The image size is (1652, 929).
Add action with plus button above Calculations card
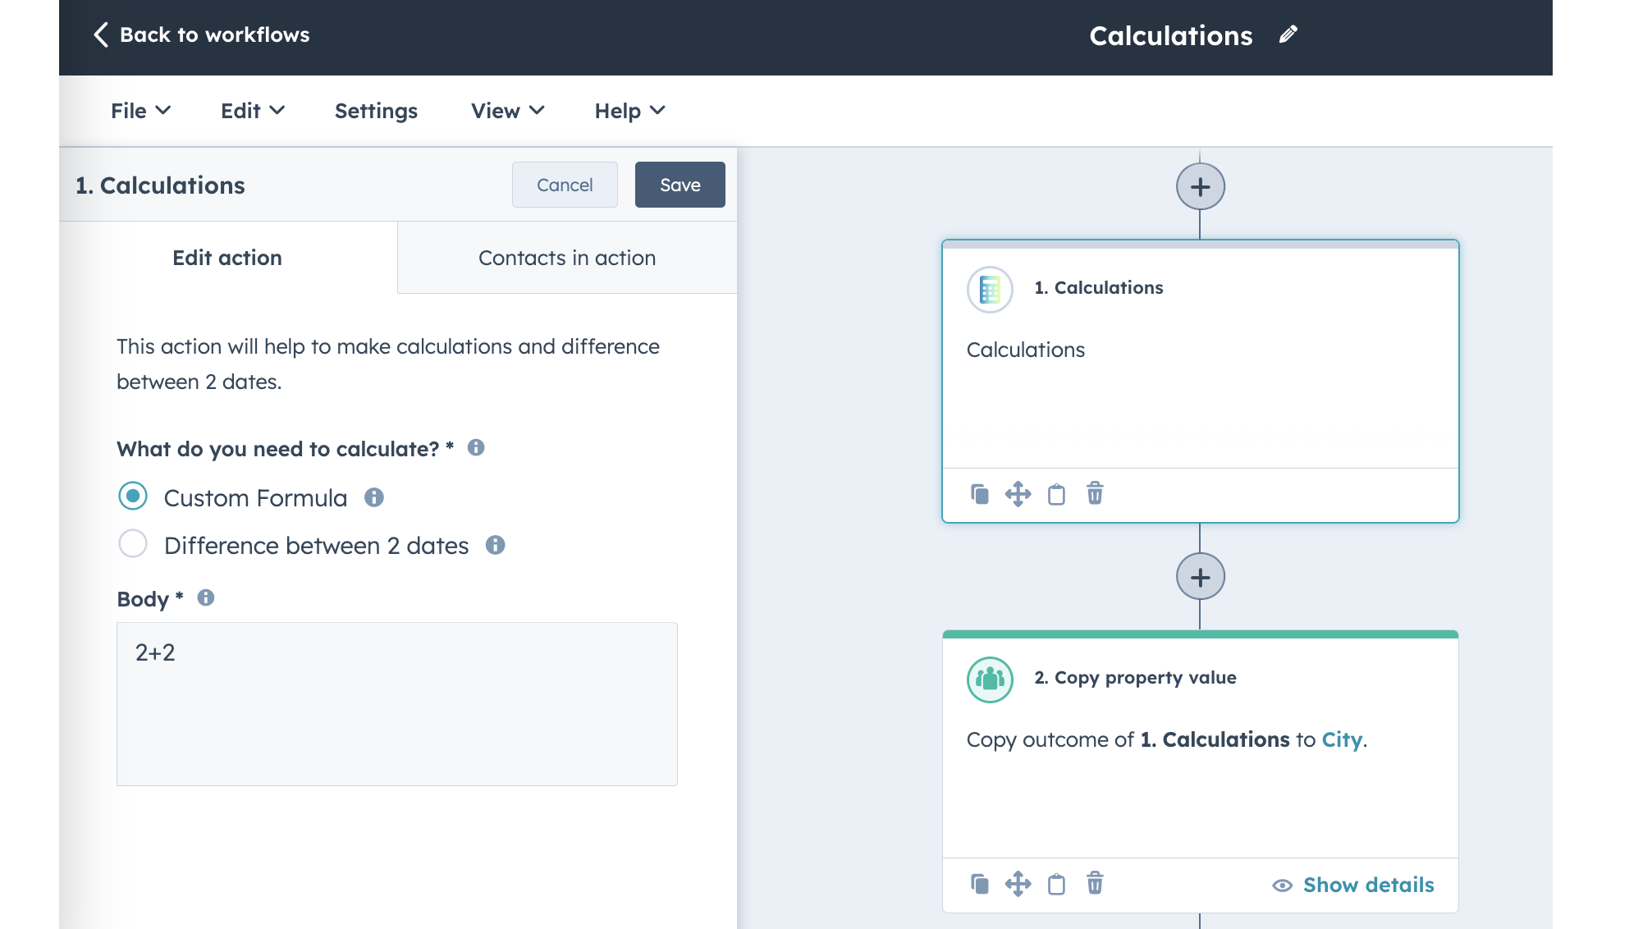1200,187
